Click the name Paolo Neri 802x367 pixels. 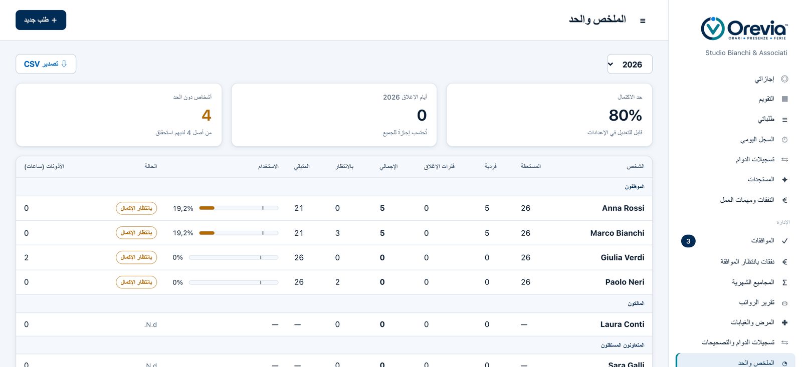pyautogui.click(x=625, y=282)
